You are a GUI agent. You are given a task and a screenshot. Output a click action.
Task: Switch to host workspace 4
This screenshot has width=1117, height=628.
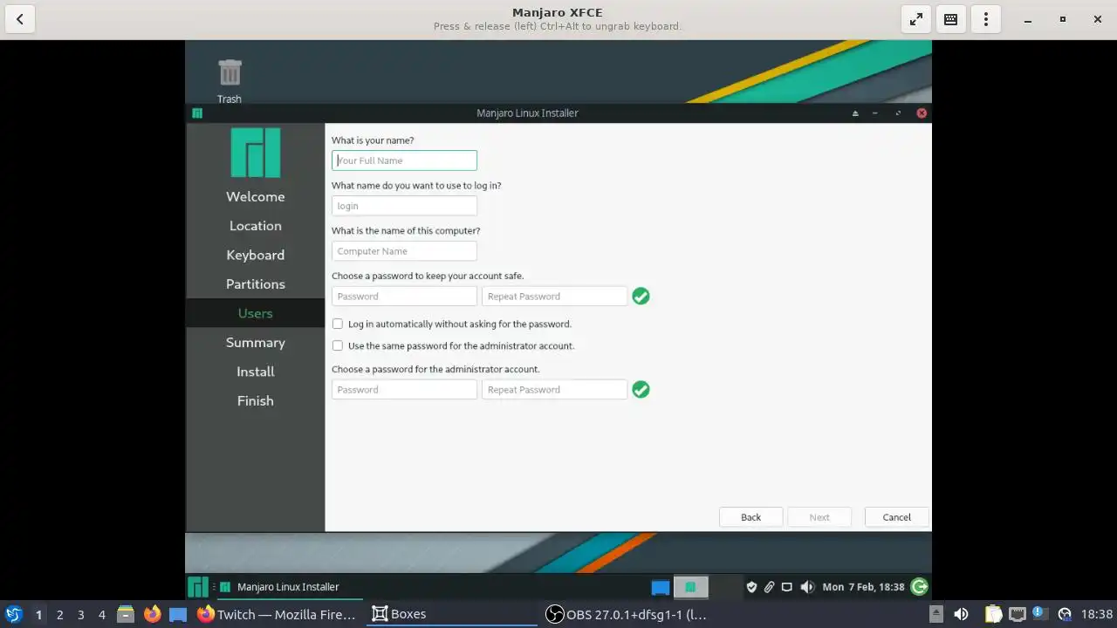[x=102, y=614]
